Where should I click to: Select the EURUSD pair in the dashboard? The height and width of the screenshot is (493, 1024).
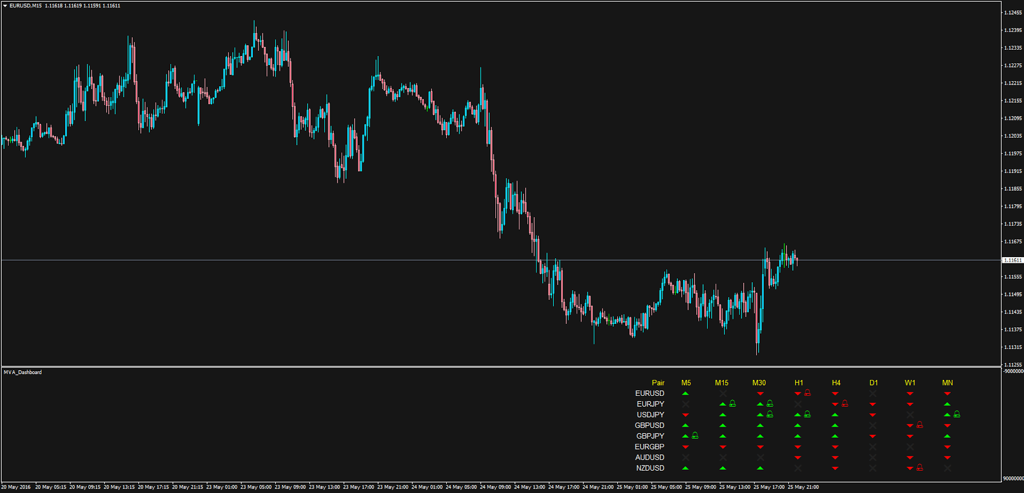(x=650, y=394)
